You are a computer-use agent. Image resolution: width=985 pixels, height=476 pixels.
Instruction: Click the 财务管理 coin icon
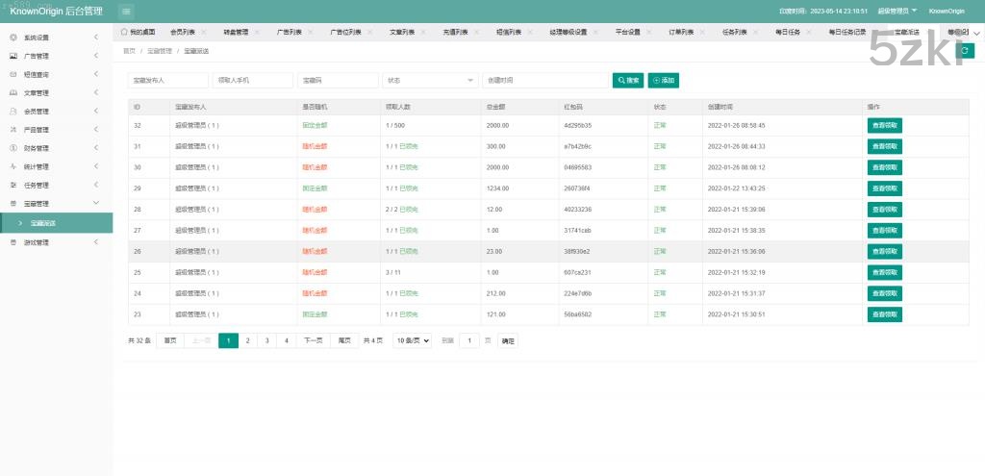pyautogui.click(x=13, y=148)
